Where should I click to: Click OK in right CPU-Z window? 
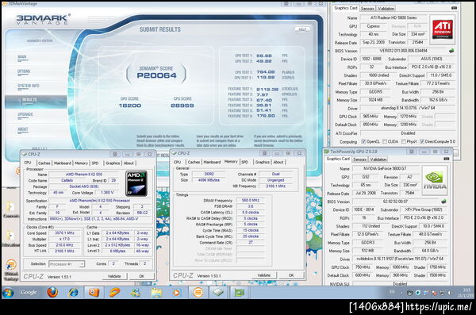291,275
